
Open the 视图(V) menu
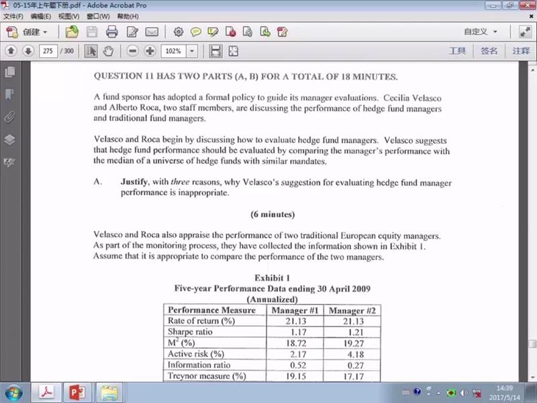(x=68, y=16)
